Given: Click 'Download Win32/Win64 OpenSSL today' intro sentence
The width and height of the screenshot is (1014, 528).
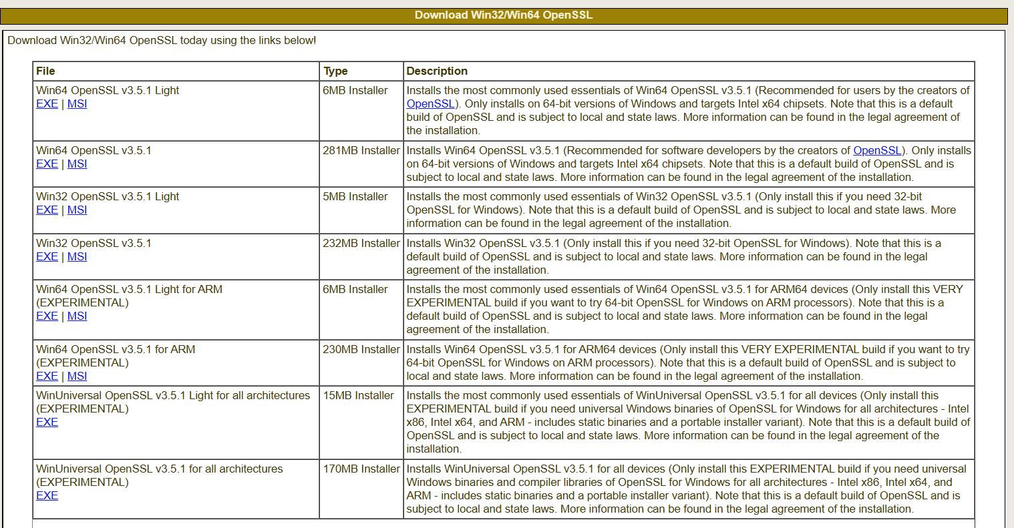Looking at the screenshot, I should click(162, 41).
